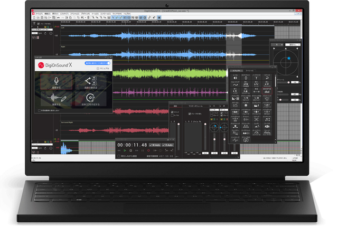Open the Edit menu in the menu bar
338x226 pixels.
click(x=49, y=13)
